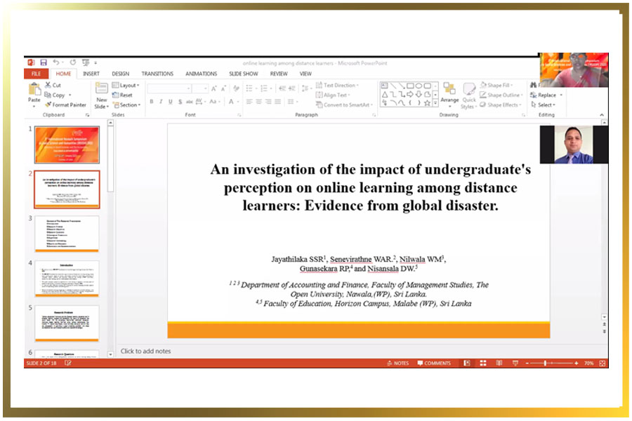Select slide 3 thumbnail
Image resolution: width=632 pixels, height=421 pixels.
(67, 234)
